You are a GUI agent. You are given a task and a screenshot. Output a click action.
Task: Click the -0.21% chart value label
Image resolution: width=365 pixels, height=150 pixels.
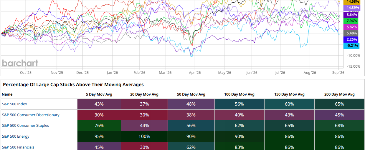[x=352, y=46]
